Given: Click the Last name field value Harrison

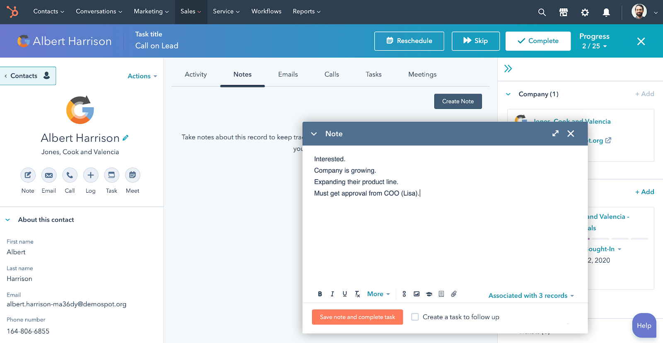Looking at the screenshot, I should [x=19, y=279].
